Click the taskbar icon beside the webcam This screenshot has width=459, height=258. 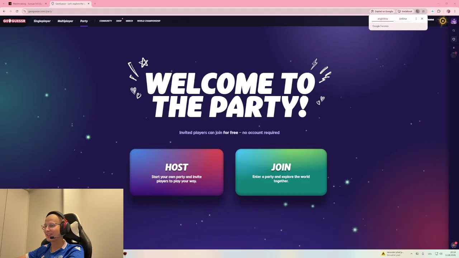[125, 254]
